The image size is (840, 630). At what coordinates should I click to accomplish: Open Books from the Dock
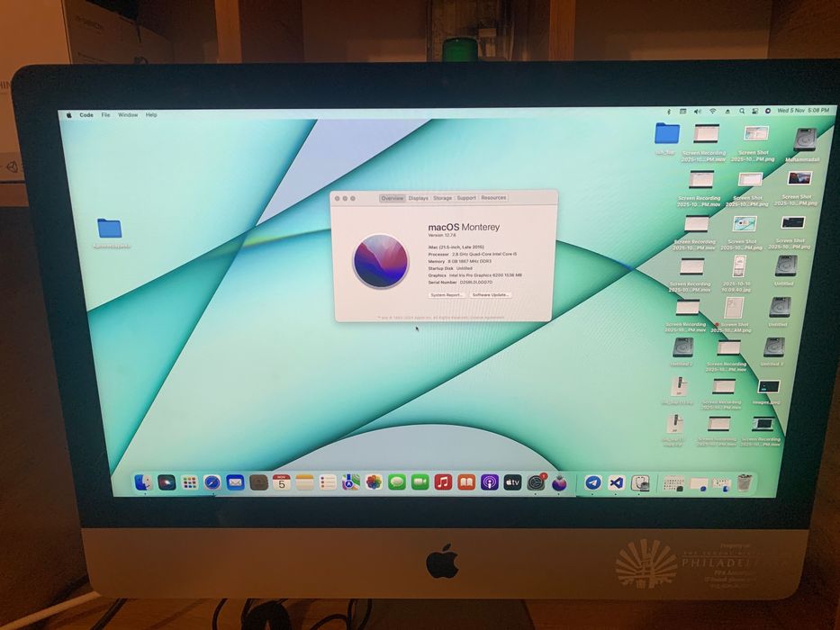(x=466, y=482)
